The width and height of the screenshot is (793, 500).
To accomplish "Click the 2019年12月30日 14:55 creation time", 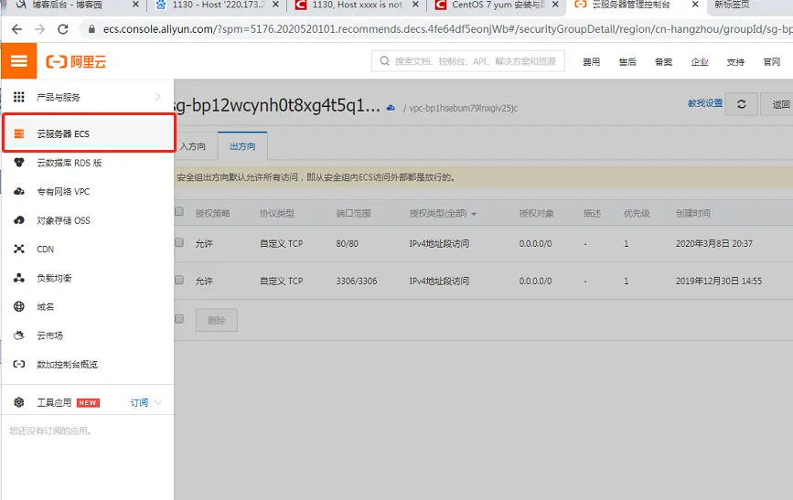I will 718,281.
